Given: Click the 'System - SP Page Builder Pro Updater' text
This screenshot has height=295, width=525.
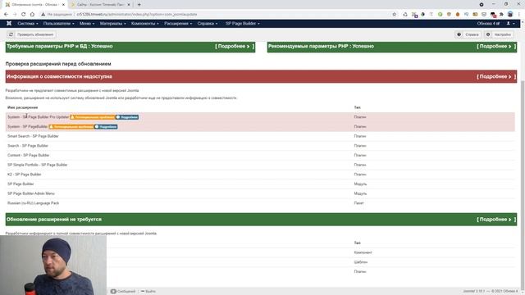Looking at the screenshot, I should (x=39, y=117).
